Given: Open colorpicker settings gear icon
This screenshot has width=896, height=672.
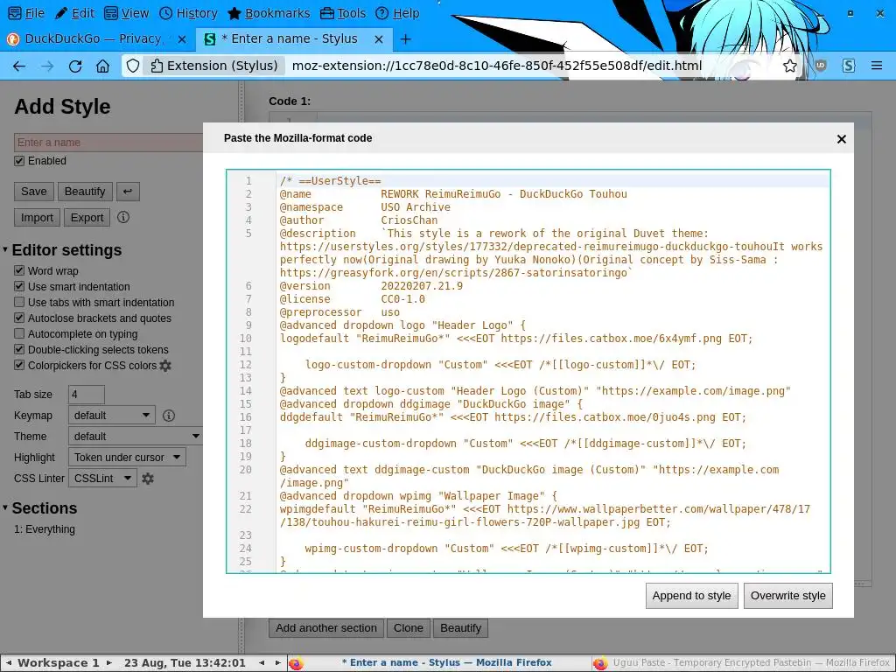Looking at the screenshot, I should tap(165, 366).
